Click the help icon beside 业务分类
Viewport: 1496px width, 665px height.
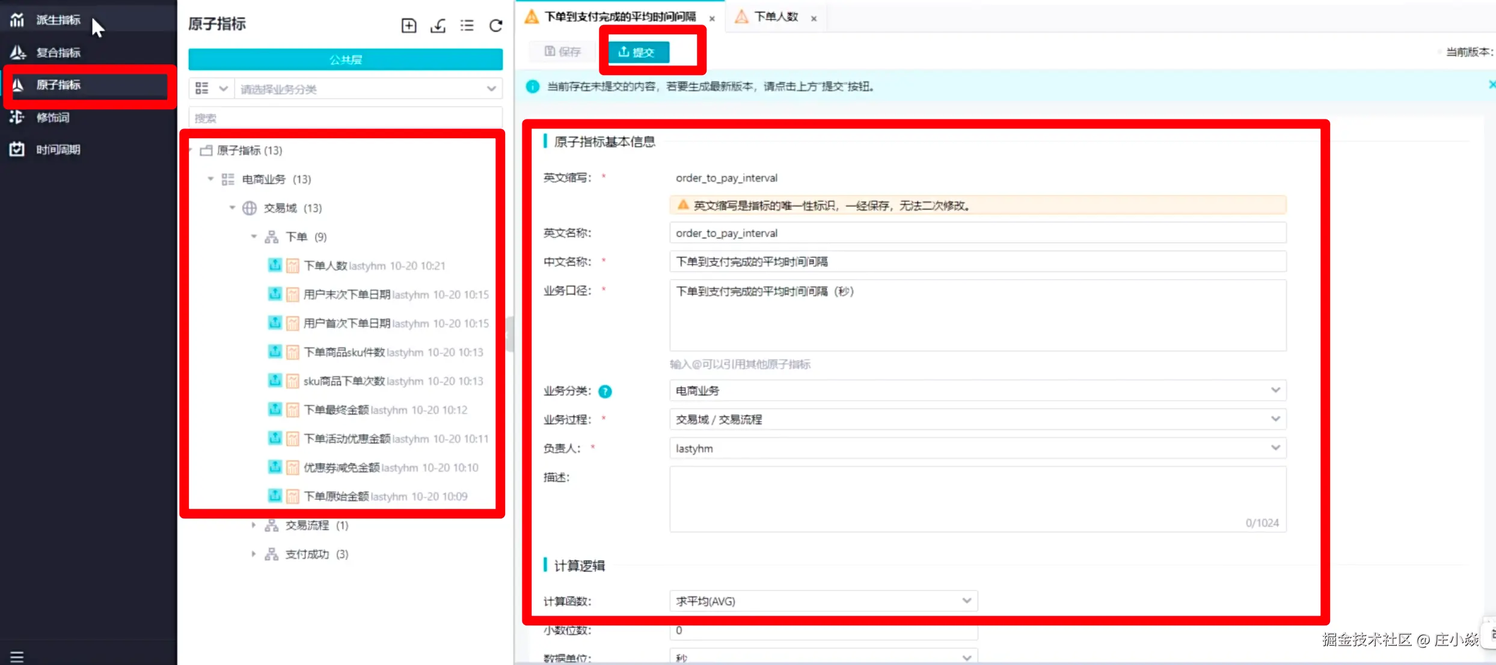605,392
